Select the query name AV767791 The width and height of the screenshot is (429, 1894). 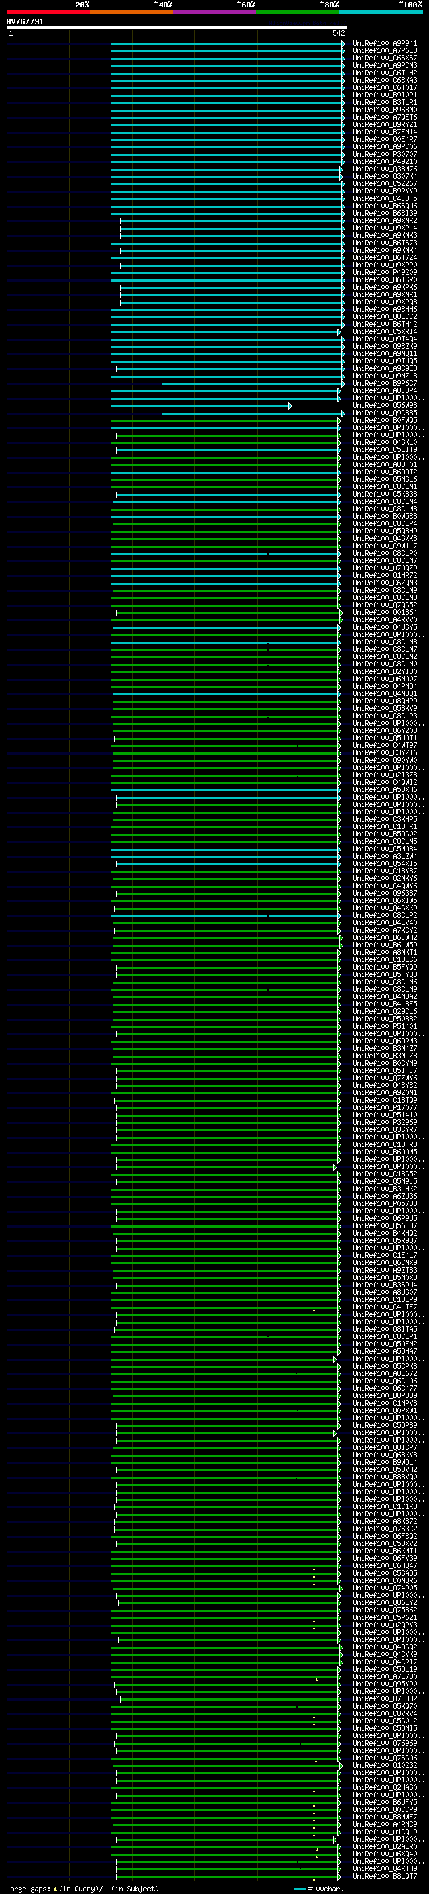click(x=25, y=22)
